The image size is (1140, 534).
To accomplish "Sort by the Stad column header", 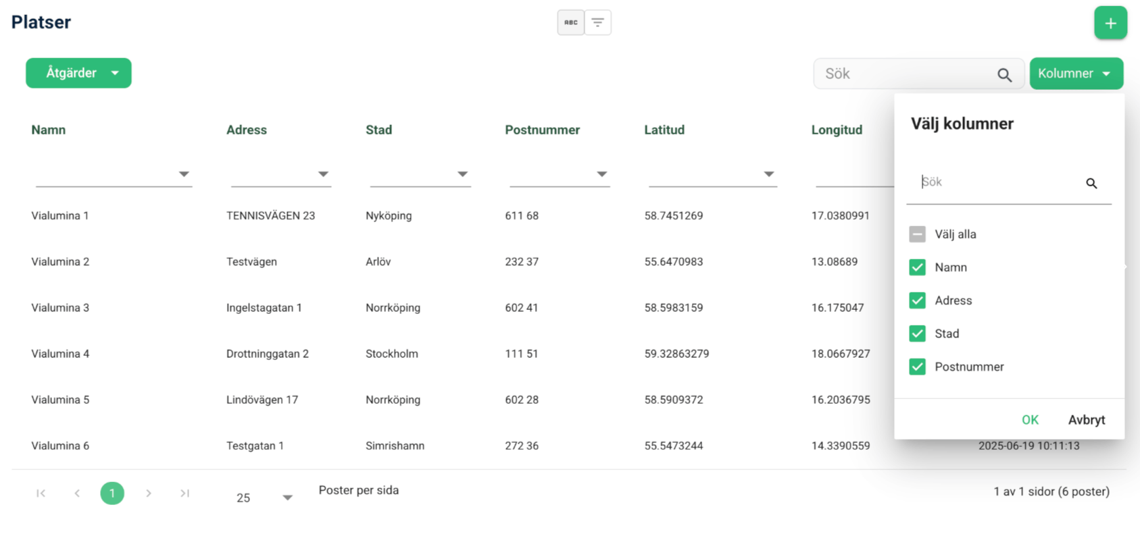I will [x=379, y=130].
